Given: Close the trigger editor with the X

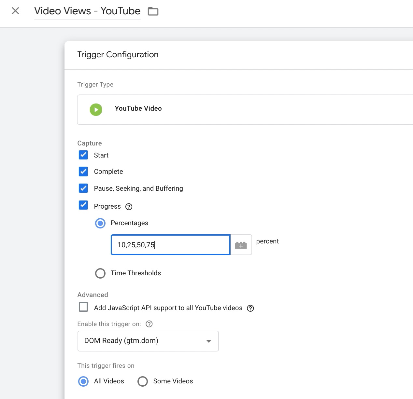Looking at the screenshot, I should click(x=15, y=11).
